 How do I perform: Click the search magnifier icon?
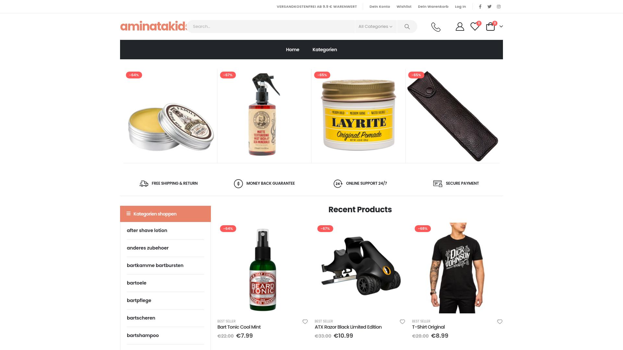pyautogui.click(x=407, y=27)
